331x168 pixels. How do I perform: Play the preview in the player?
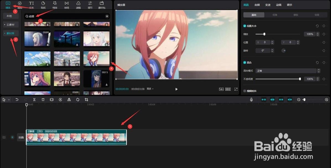tap(176, 89)
